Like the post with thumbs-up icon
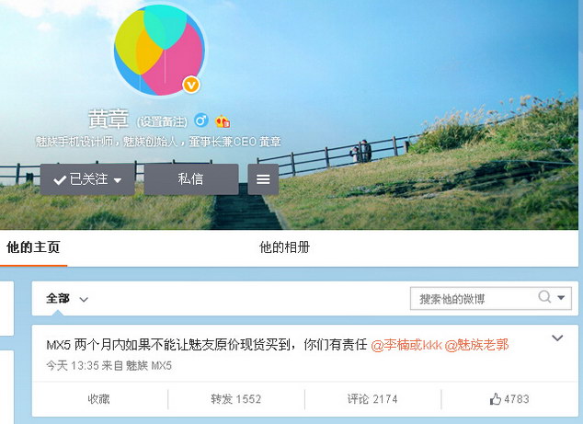The width and height of the screenshot is (583, 424). [509, 399]
